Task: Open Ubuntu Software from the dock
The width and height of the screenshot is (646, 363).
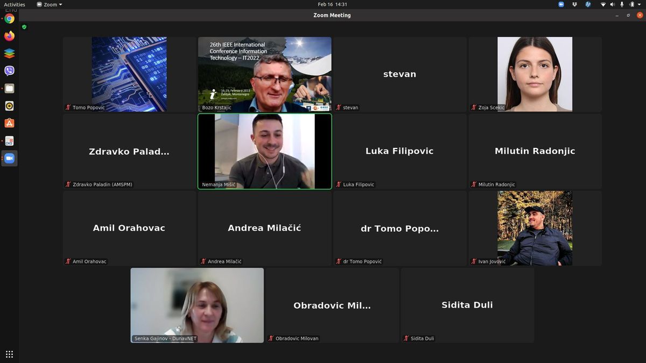Action: pyautogui.click(x=9, y=123)
